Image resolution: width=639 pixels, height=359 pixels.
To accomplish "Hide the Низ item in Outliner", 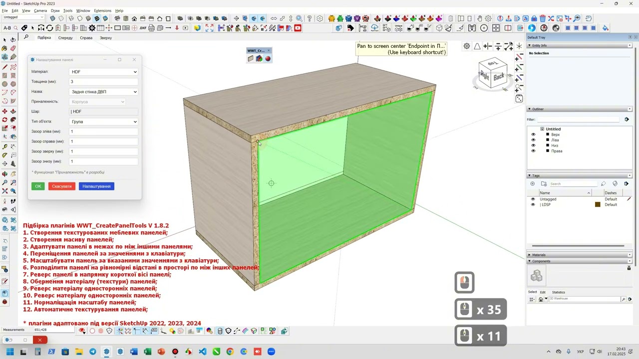I will tap(533, 146).
